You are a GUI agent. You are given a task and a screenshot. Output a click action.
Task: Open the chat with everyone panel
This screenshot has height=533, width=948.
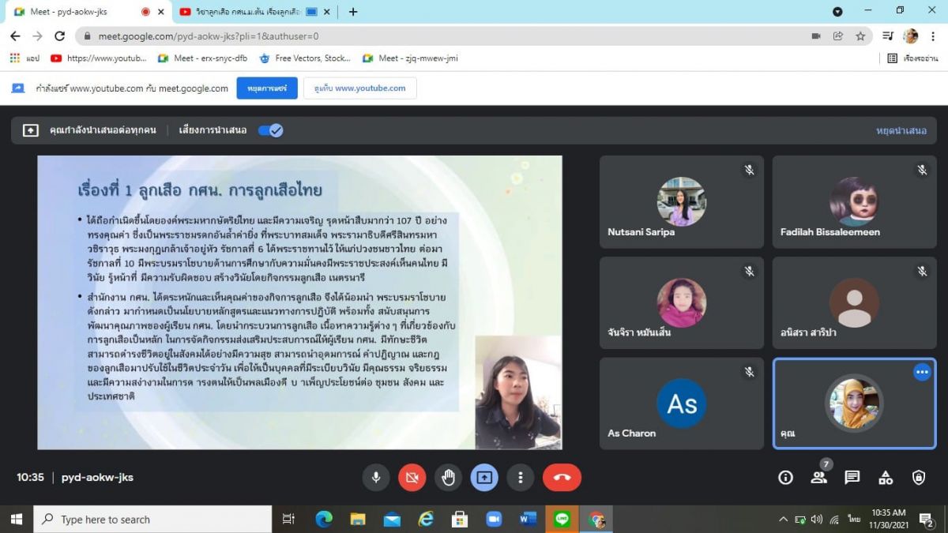852,477
